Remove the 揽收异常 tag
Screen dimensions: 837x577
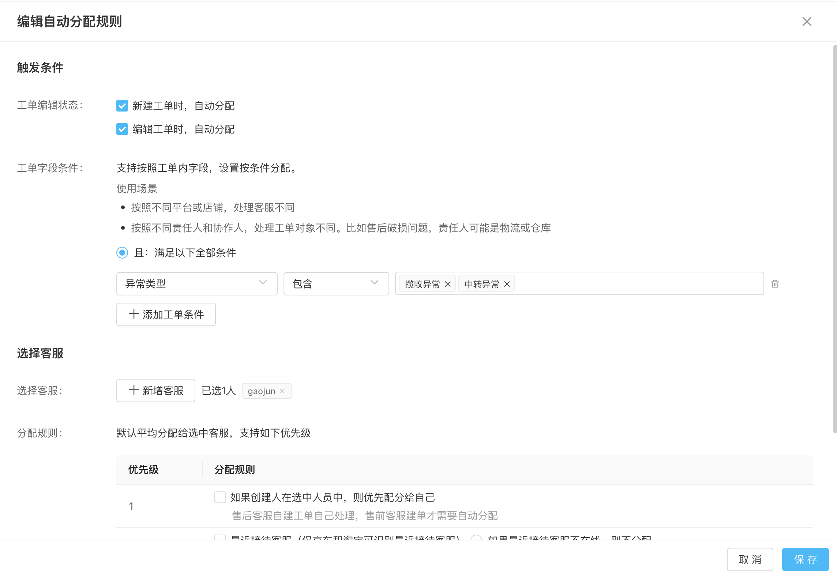point(447,284)
